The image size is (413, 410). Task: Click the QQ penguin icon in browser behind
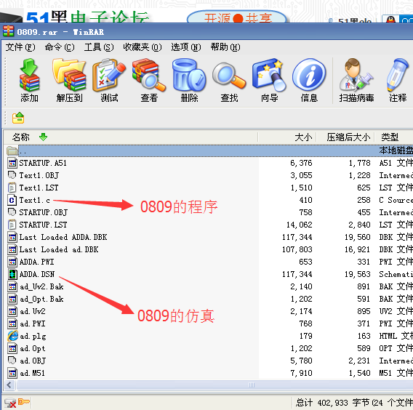point(391,19)
